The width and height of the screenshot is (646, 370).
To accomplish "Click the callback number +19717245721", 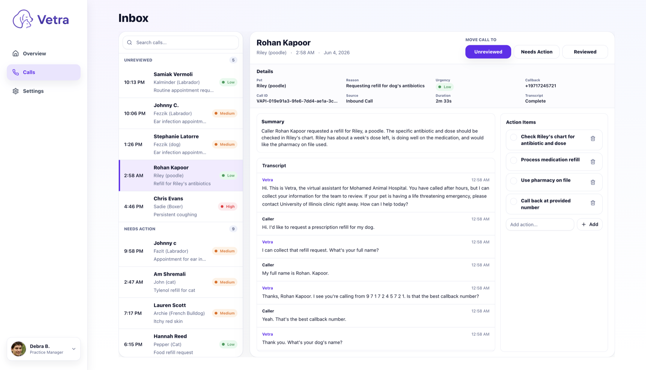I will 540,86.
